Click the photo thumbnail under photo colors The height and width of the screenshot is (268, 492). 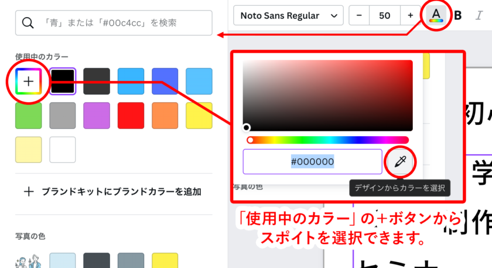28,261
